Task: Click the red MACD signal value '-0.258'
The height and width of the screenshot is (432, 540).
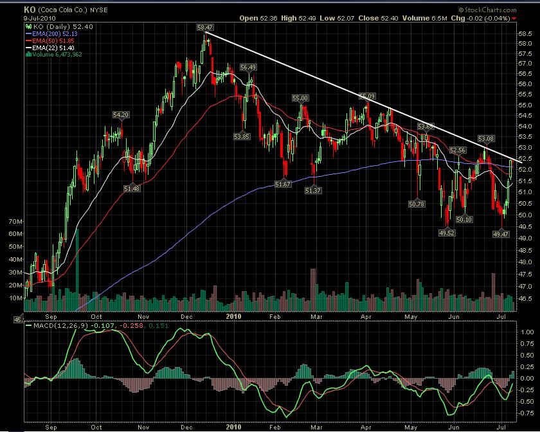Action: [131, 325]
